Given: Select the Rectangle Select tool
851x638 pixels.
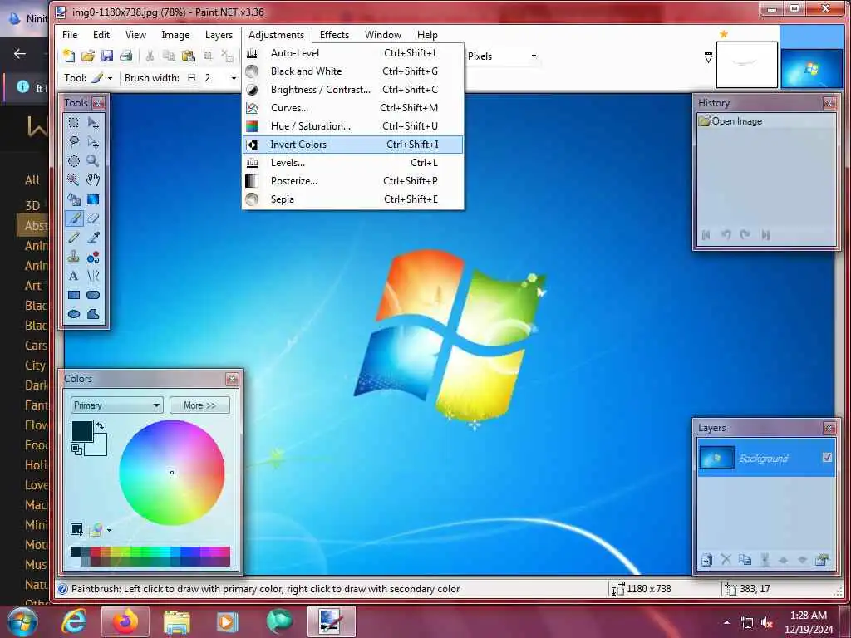Looking at the screenshot, I should point(74,123).
